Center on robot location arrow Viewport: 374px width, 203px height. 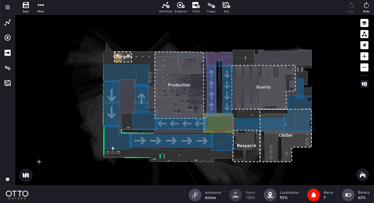(x=364, y=45)
